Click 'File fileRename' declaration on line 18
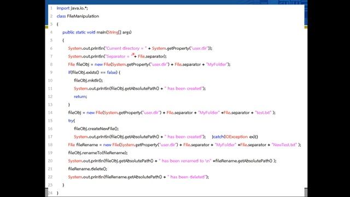 [x=83, y=144]
